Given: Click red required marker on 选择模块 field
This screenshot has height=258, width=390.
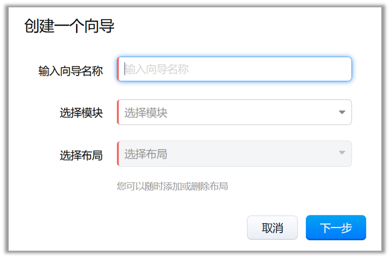Looking at the screenshot, I should 118,112.
